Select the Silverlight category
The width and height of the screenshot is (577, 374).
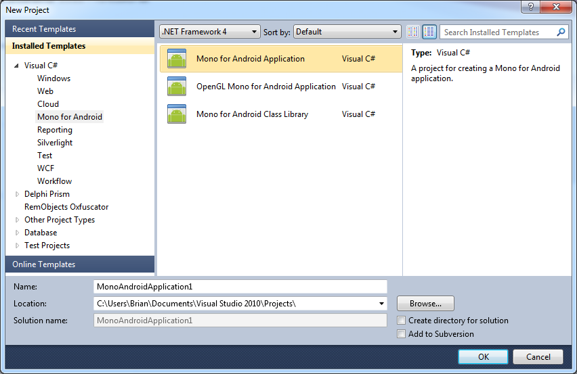55,143
